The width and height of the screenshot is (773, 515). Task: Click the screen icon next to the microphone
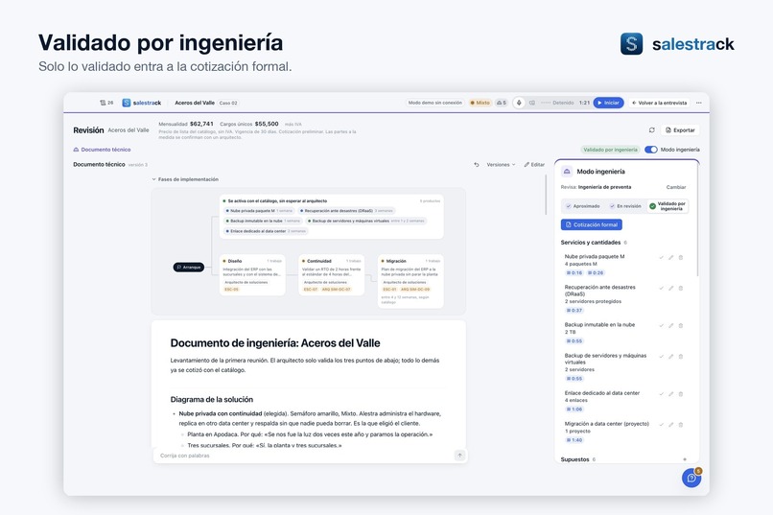[532, 103]
